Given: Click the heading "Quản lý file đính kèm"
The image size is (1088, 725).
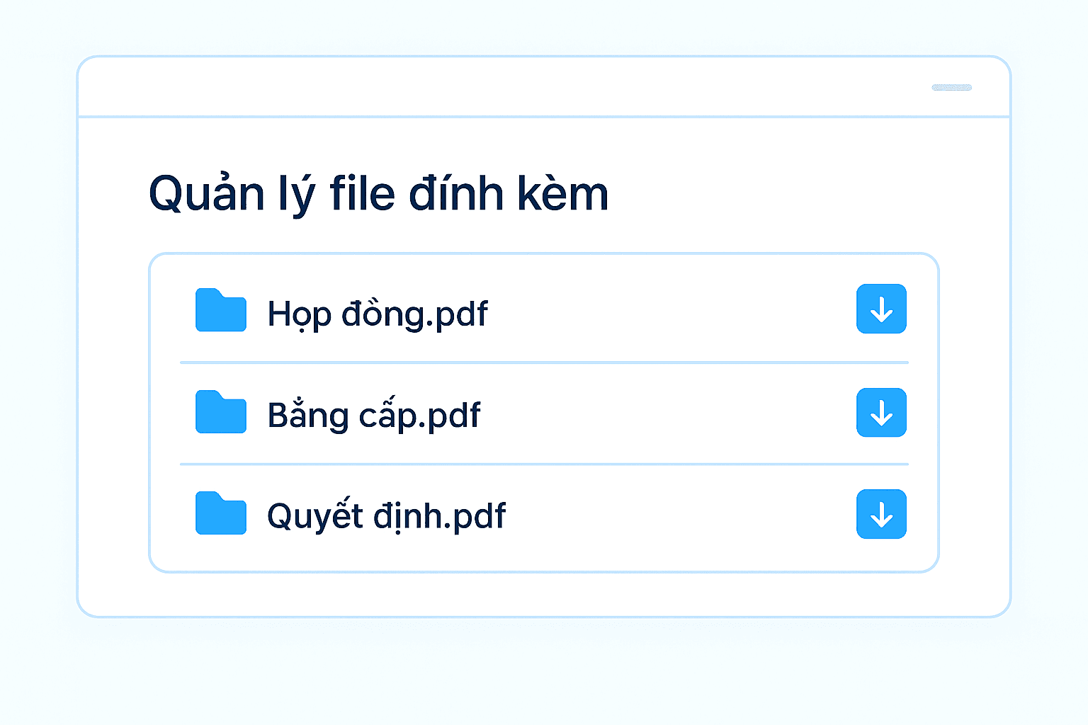Looking at the screenshot, I should click(x=378, y=193).
